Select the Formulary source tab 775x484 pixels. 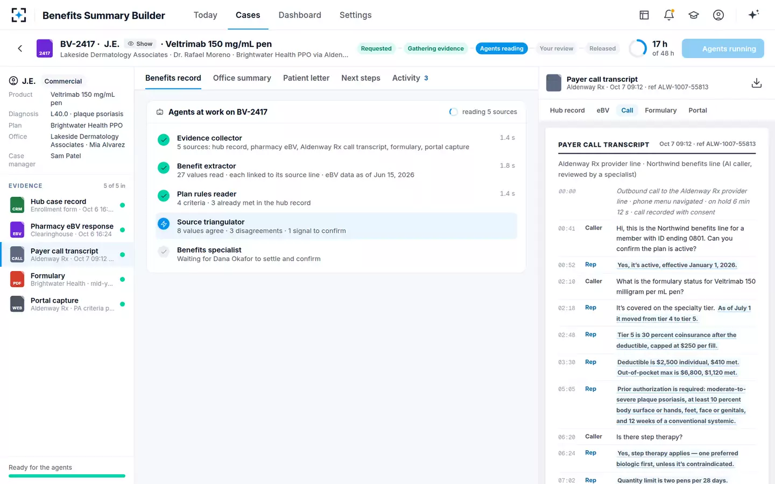click(x=660, y=110)
